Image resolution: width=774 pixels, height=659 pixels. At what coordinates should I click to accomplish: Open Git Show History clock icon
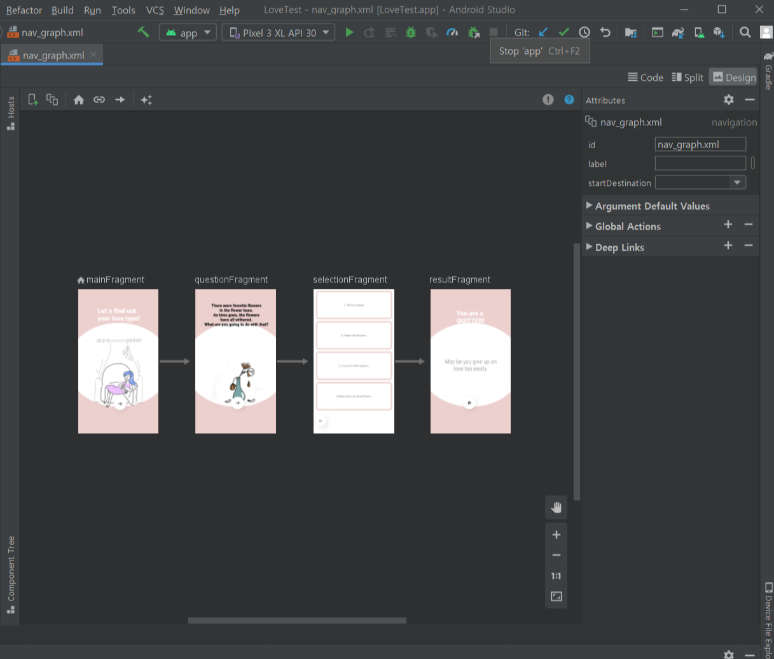tap(584, 32)
